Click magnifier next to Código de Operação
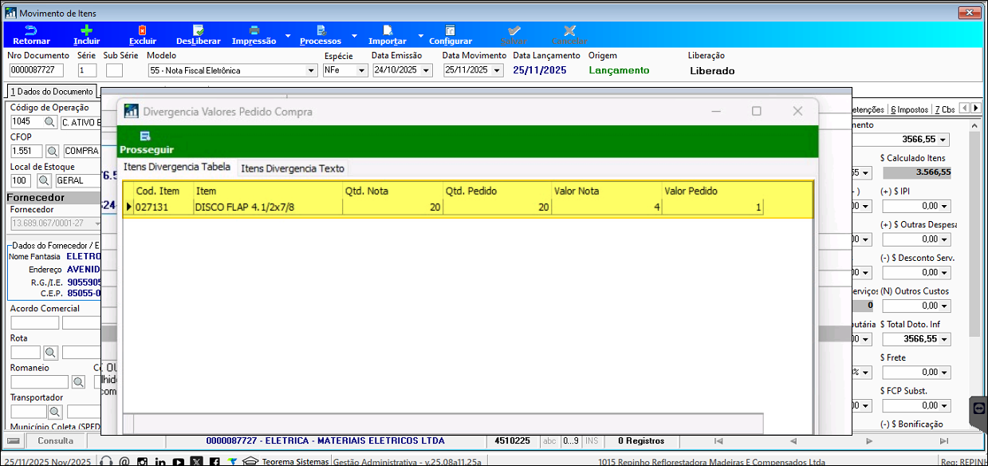988x466 pixels. 49,122
